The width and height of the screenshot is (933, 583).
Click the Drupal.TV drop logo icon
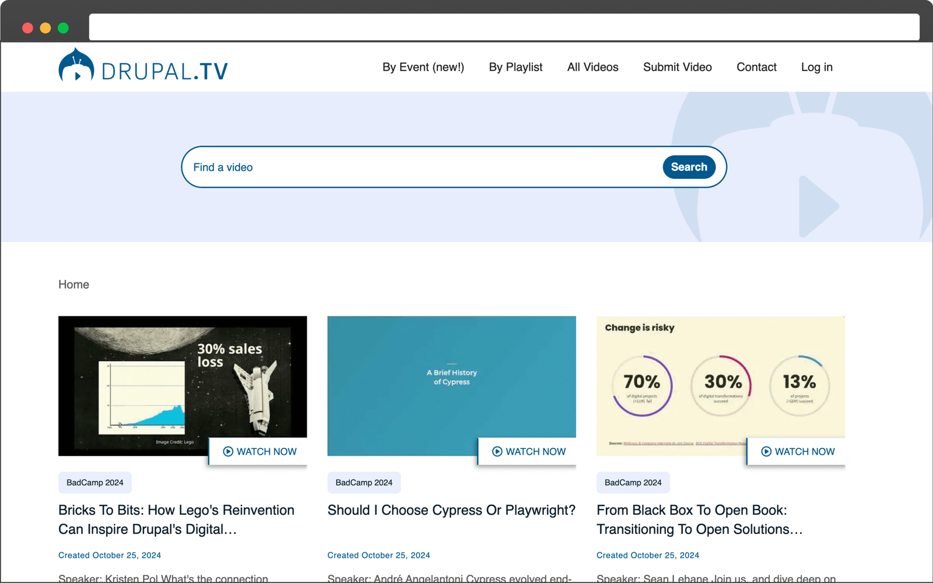tap(76, 65)
